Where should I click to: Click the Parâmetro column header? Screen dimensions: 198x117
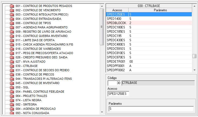pyautogui.click(x=160, y=10)
